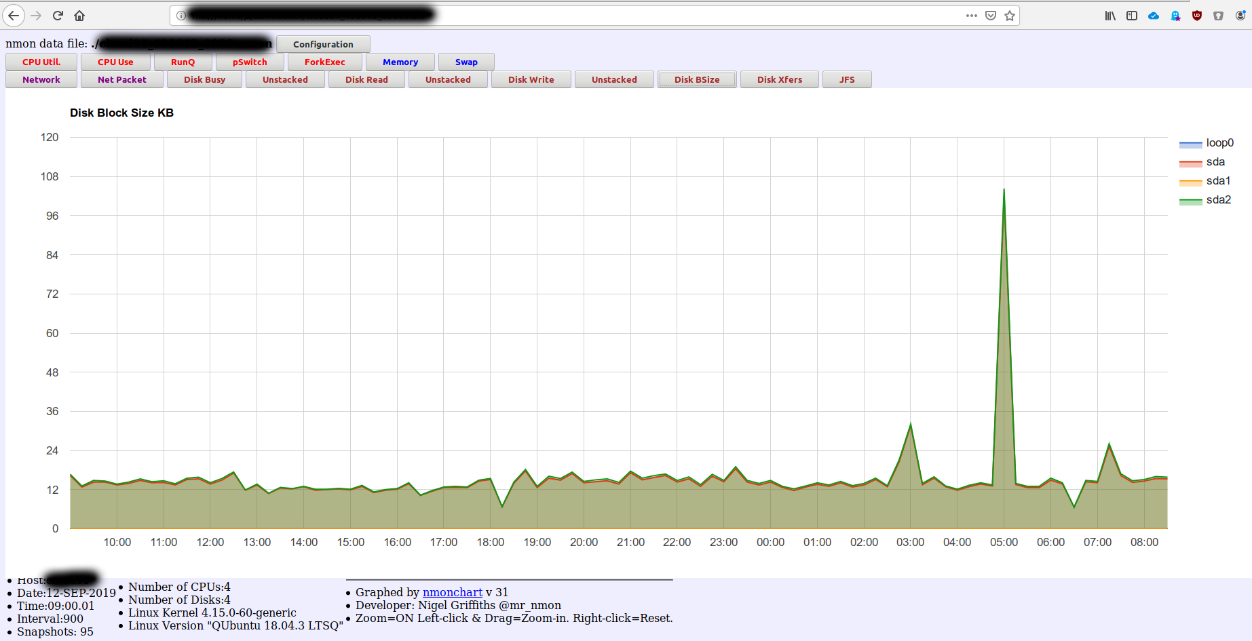Image resolution: width=1252 pixels, height=641 pixels.
Task: Show site information for this page
Action: point(181,16)
